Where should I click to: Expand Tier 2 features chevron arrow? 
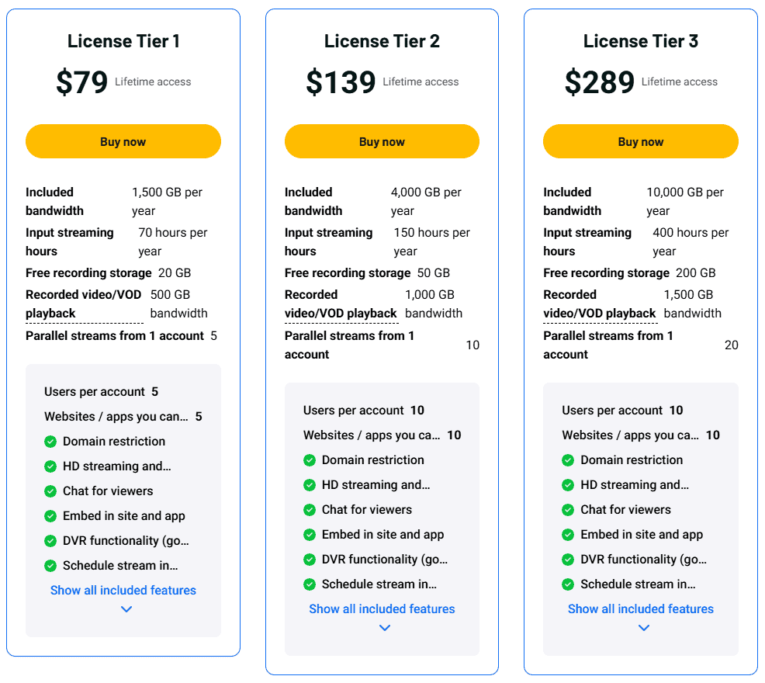385,628
